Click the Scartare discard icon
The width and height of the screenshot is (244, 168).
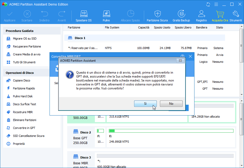pyautogui.click(x=27, y=16)
